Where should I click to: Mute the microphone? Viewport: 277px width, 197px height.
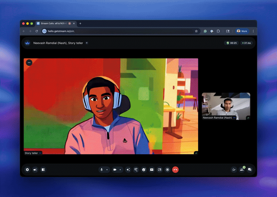[x=102, y=170]
